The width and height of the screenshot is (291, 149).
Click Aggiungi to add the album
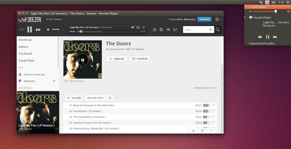point(116,59)
